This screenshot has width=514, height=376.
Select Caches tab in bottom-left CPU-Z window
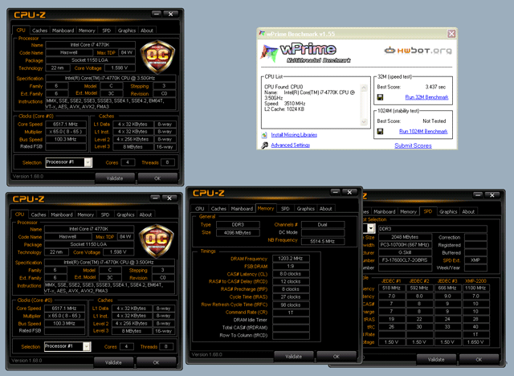point(39,215)
